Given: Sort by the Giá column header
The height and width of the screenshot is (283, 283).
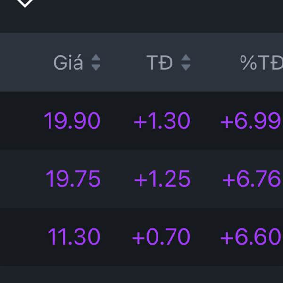Looking at the screenshot, I should pos(68,62).
